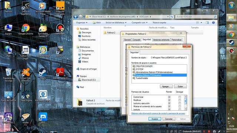237x133 pixels.
Task: Select the Google Chrome desktop icon
Action: [26, 30]
